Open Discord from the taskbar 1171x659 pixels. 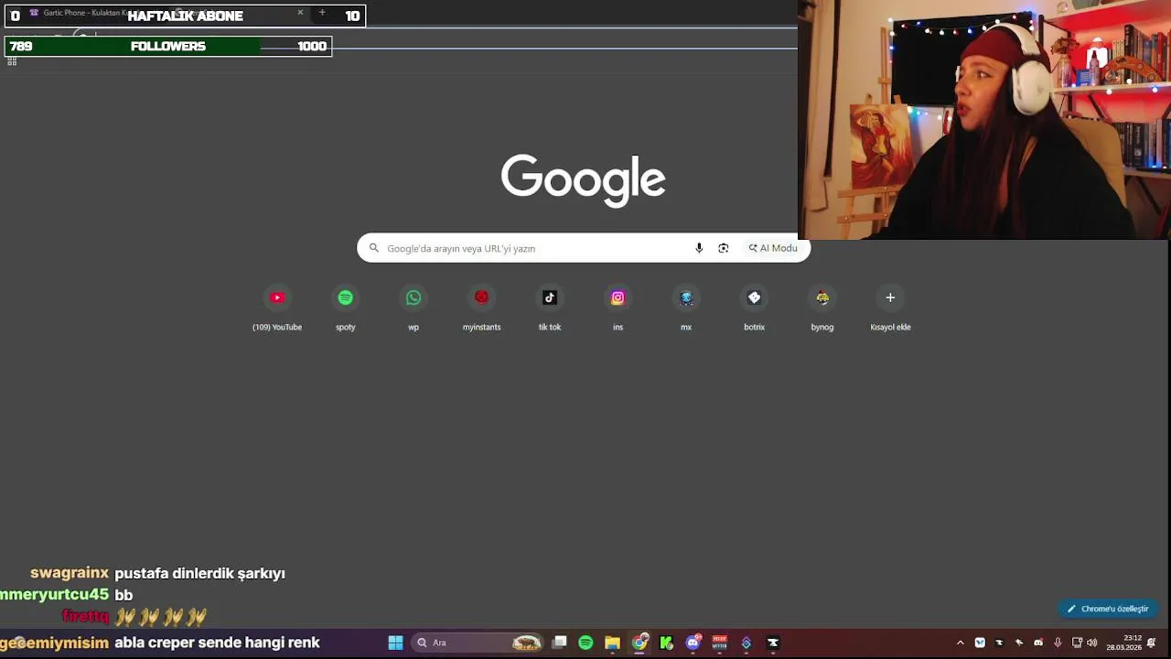pyautogui.click(x=693, y=643)
